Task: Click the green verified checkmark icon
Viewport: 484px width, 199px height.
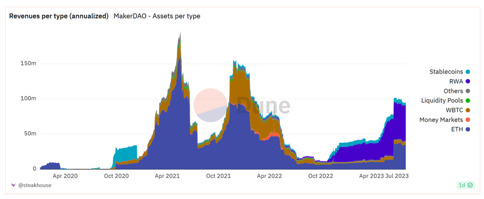Action: pos(470,185)
